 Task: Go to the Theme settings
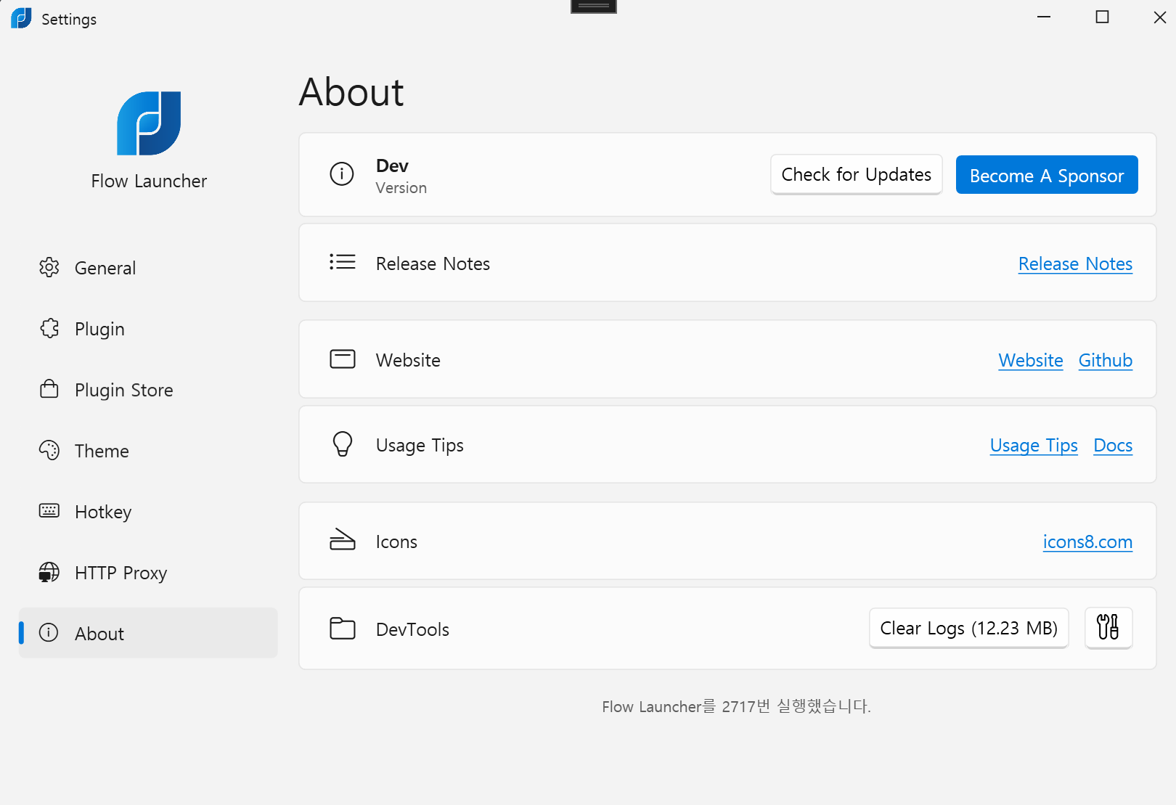(148, 451)
